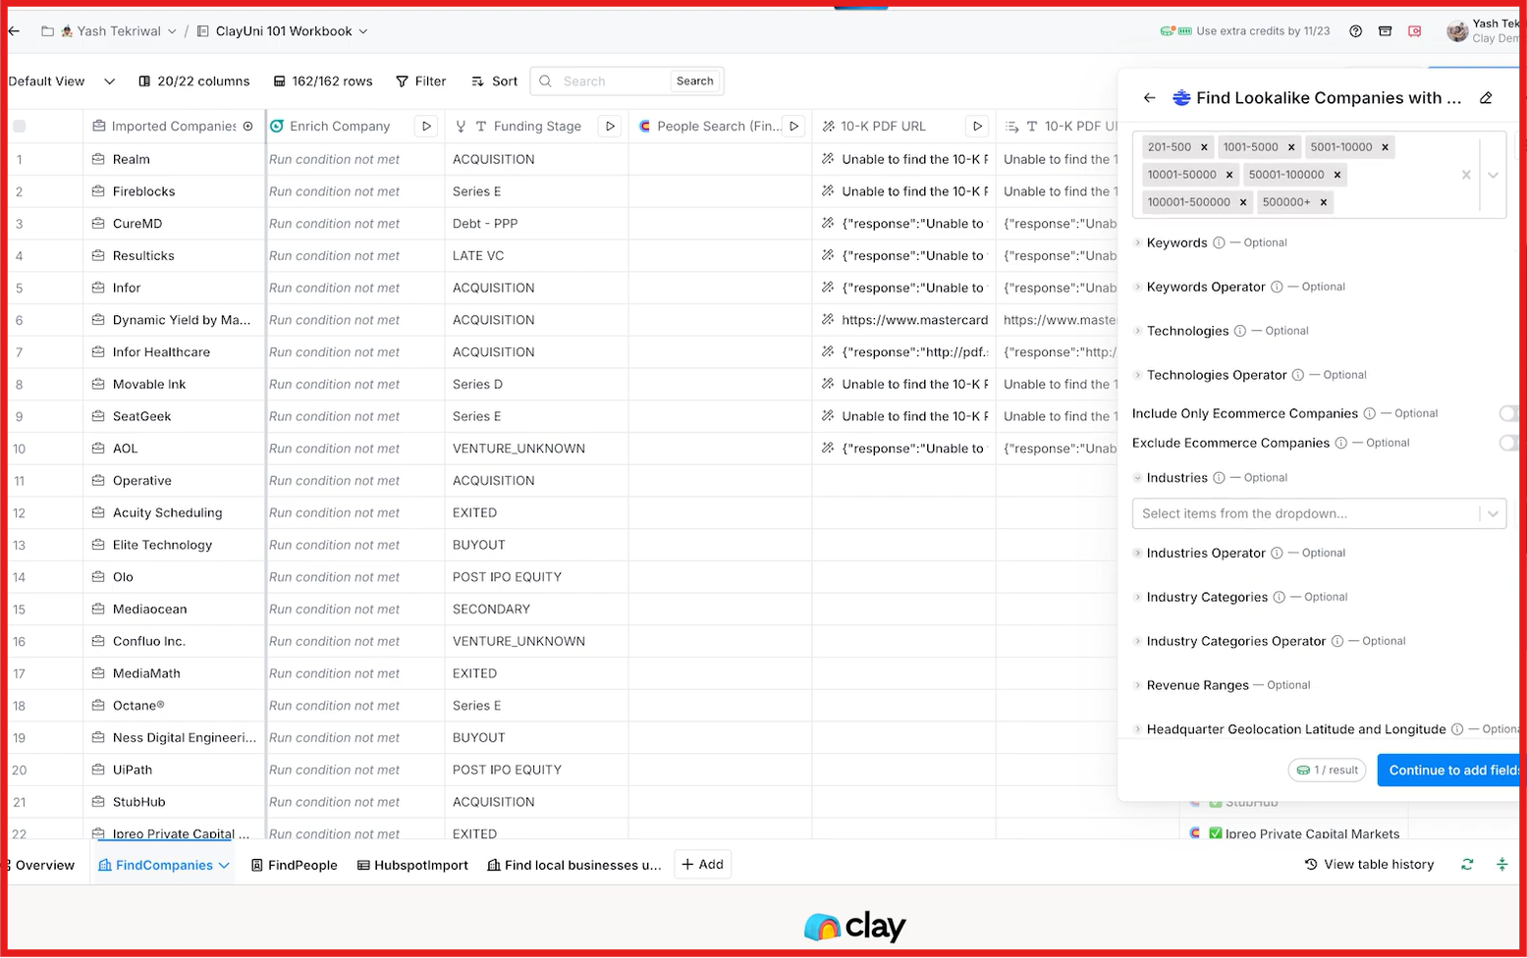This screenshot has width=1527, height=958.
Task: Toggle the select-all rows checkbox
Action: (20, 126)
